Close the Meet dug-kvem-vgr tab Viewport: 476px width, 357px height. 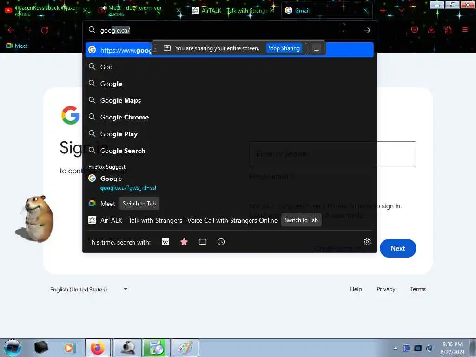pyautogui.click(x=179, y=11)
